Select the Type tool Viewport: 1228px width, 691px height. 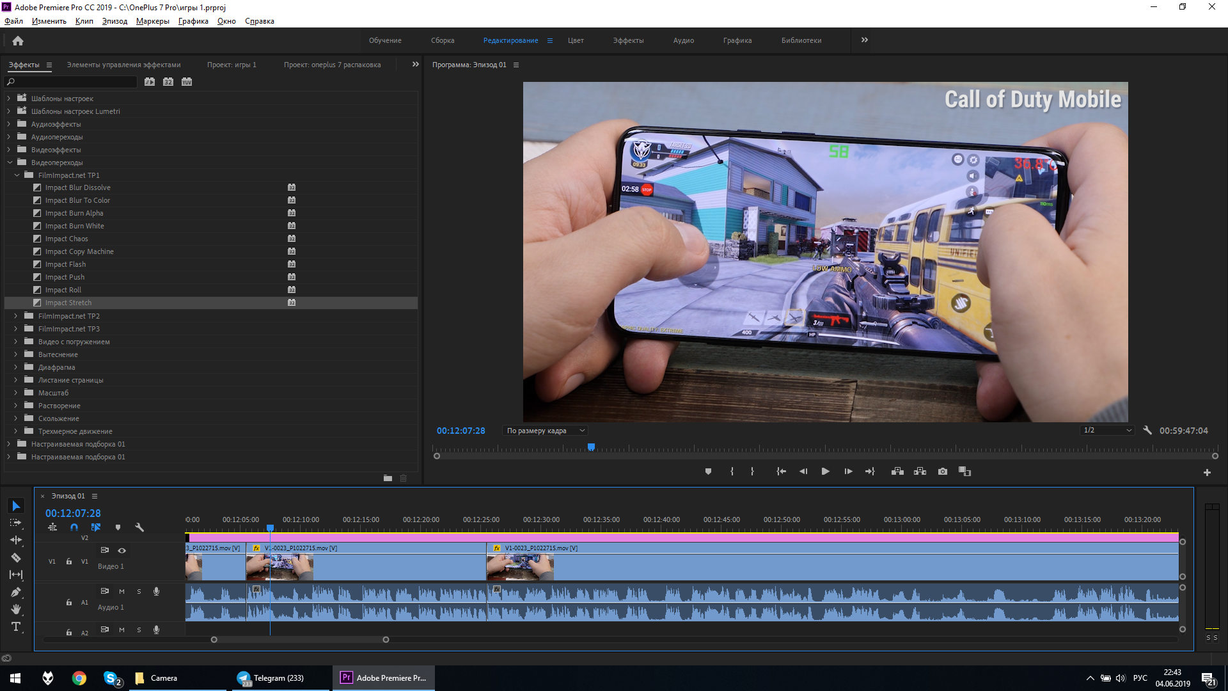[x=16, y=626]
